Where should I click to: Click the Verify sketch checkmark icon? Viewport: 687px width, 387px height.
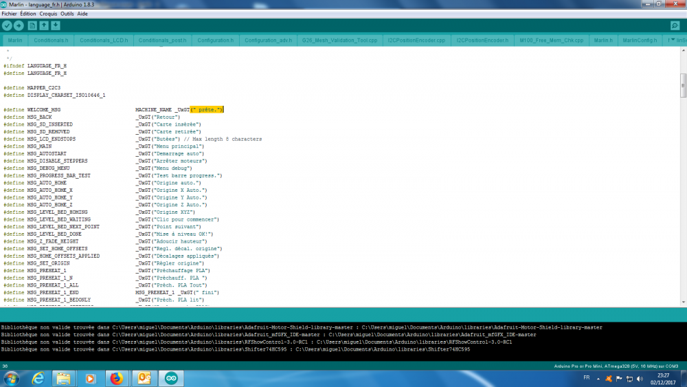coord(7,26)
